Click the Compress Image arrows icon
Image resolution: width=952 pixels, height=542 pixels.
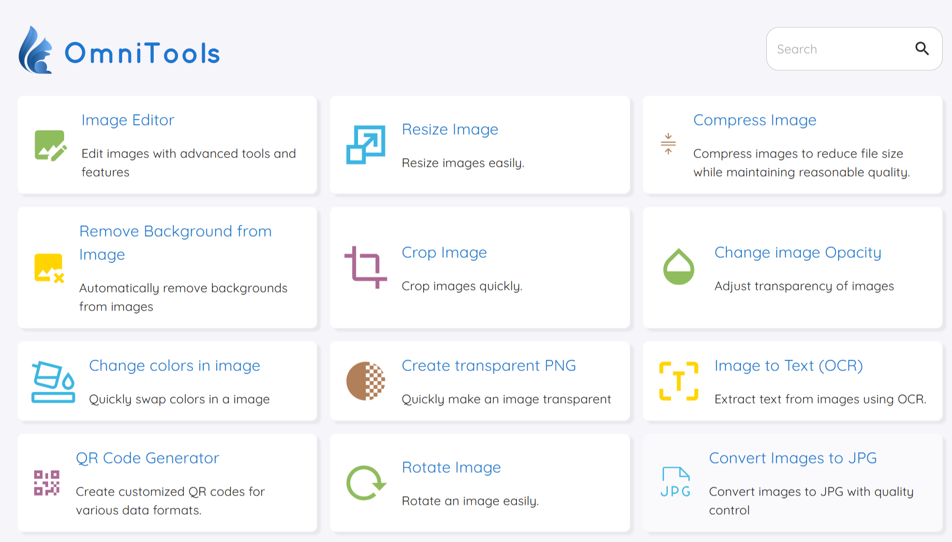click(x=668, y=144)
